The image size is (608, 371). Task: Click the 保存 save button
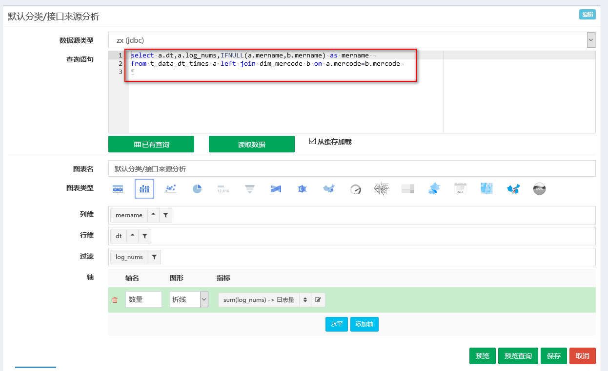pos(553,356)
